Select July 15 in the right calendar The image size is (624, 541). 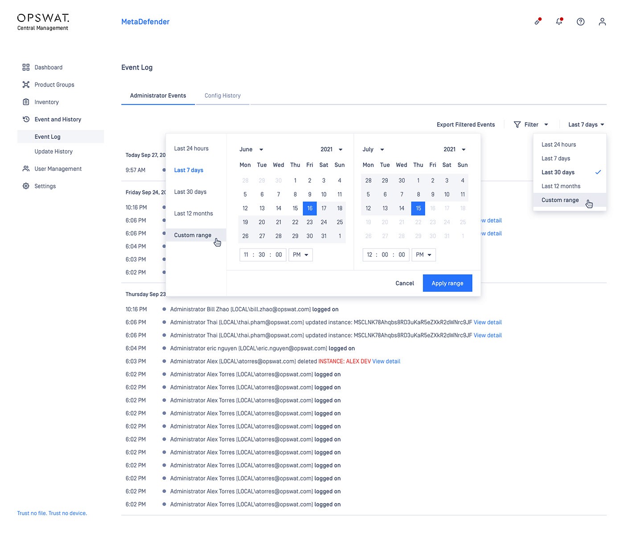tap(419, 208)
